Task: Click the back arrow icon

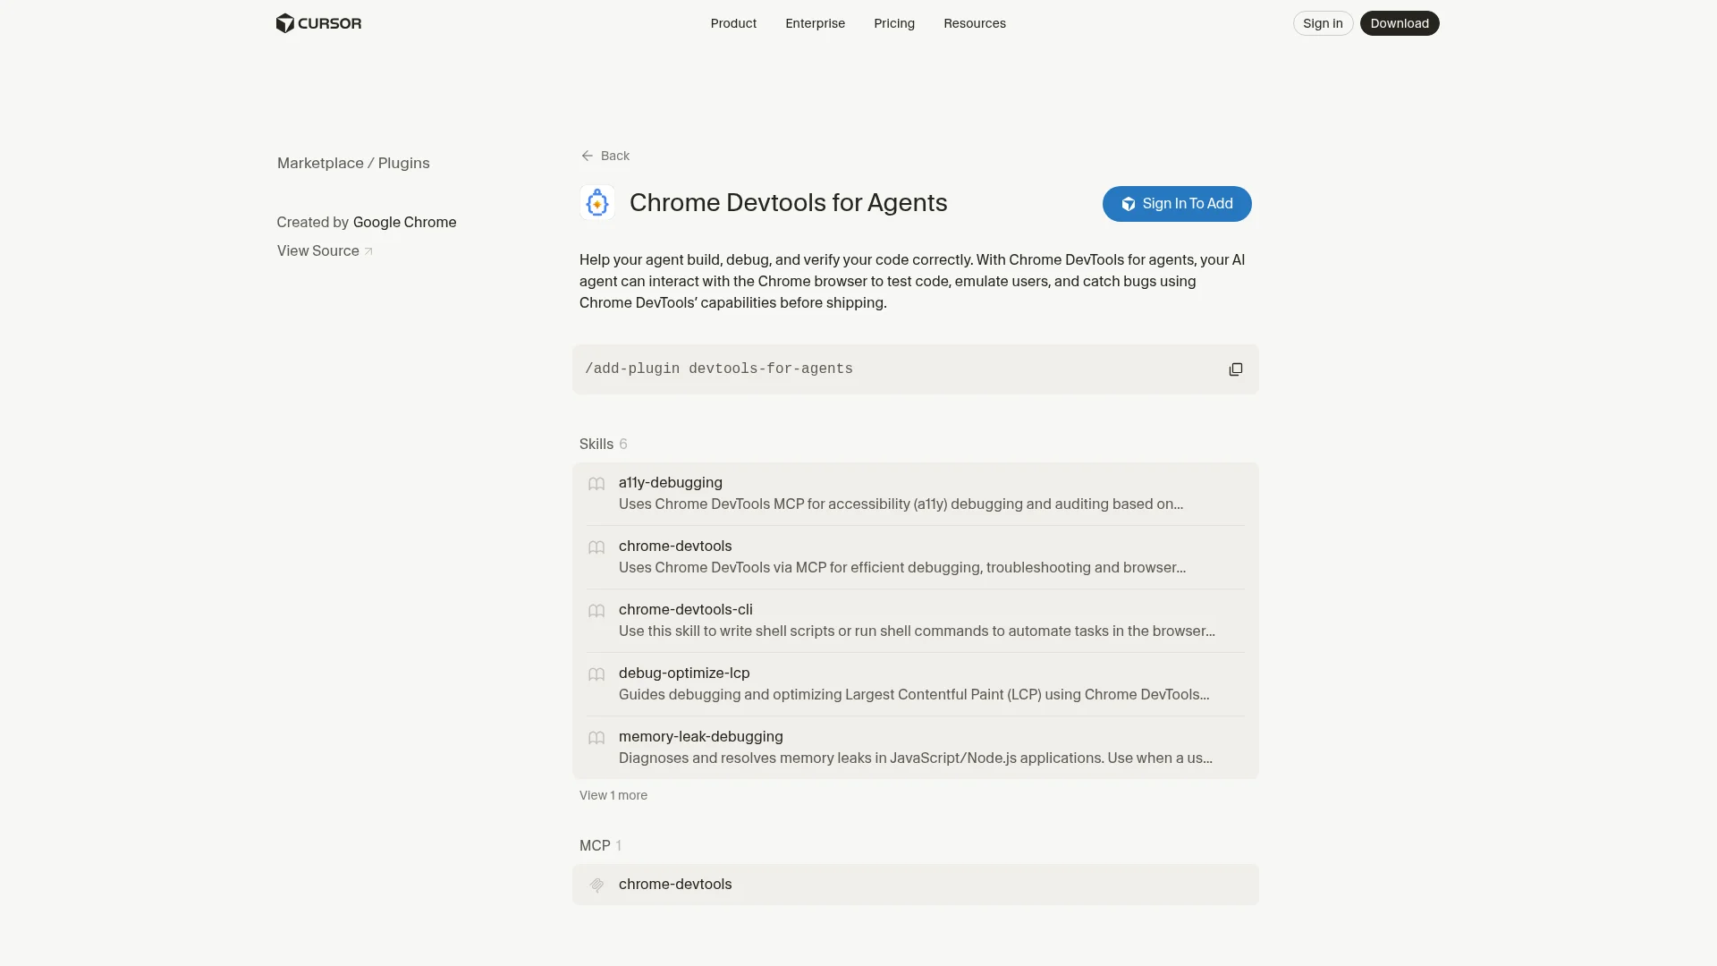Action: [587, 156]
